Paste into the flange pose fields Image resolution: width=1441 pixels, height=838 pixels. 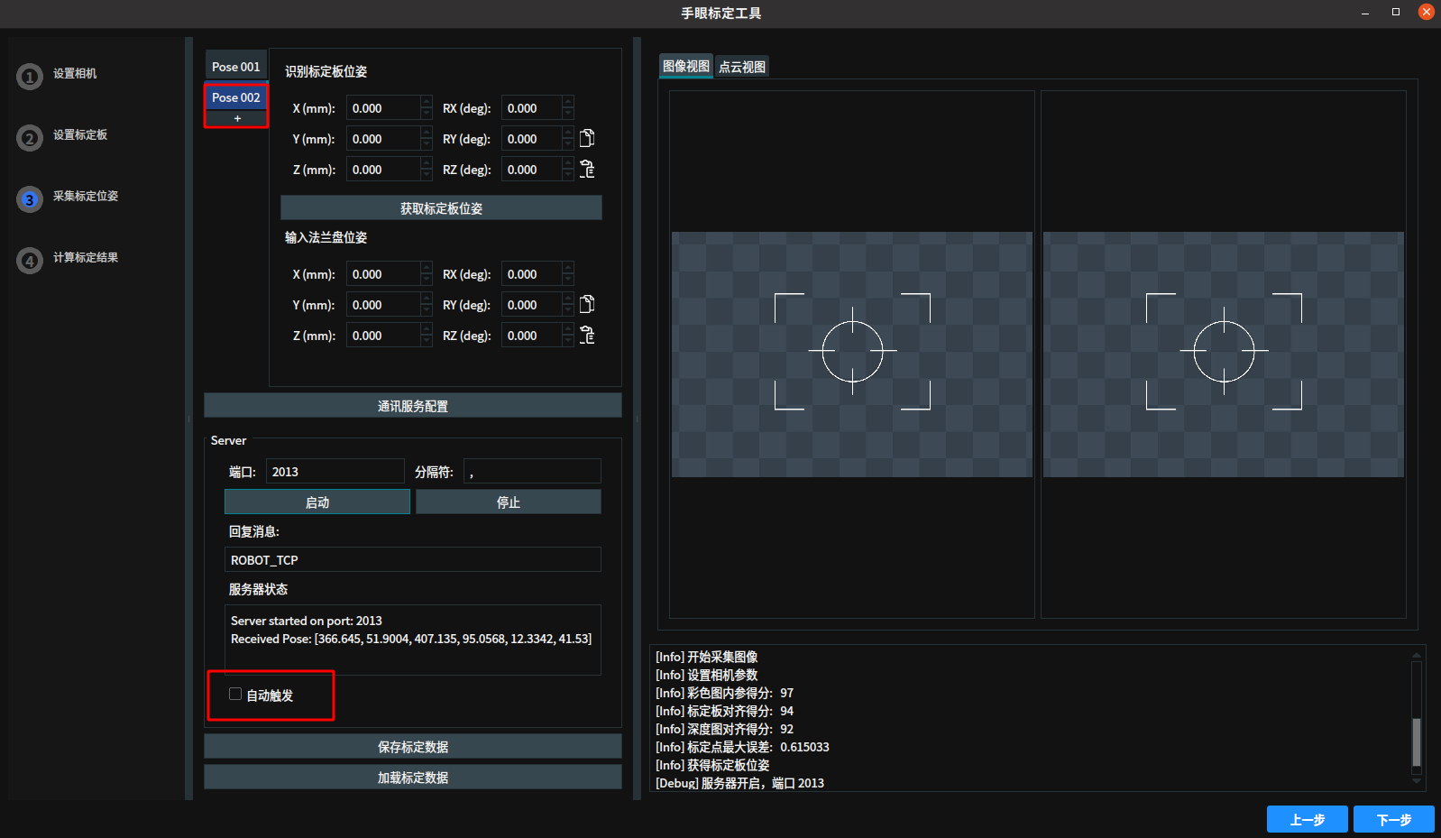tap(587, 335)
